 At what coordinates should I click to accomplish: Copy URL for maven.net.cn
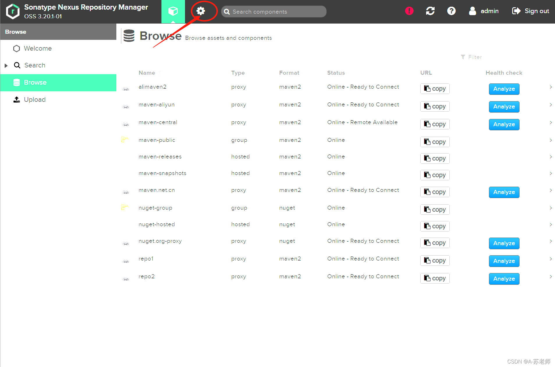(435, 192)
